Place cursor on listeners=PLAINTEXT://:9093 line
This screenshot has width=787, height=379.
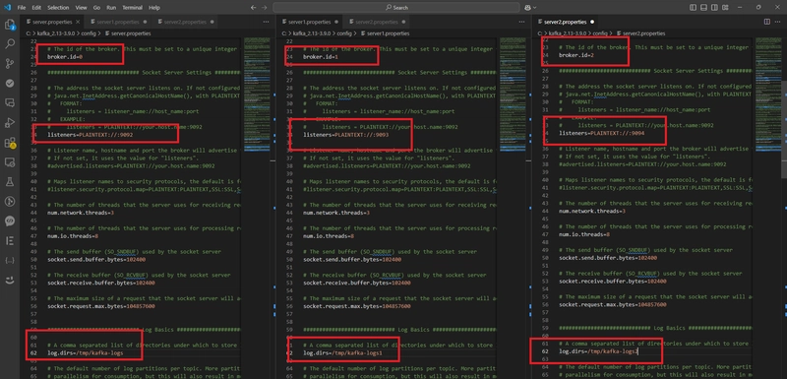(346, 135)
